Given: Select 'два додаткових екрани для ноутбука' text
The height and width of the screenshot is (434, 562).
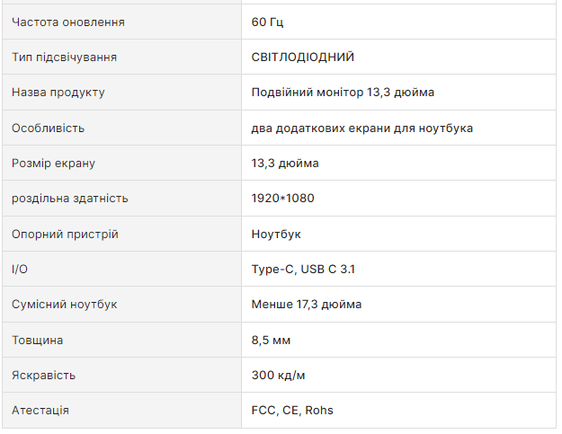Looking at the screenshot, I should (362, 128).
